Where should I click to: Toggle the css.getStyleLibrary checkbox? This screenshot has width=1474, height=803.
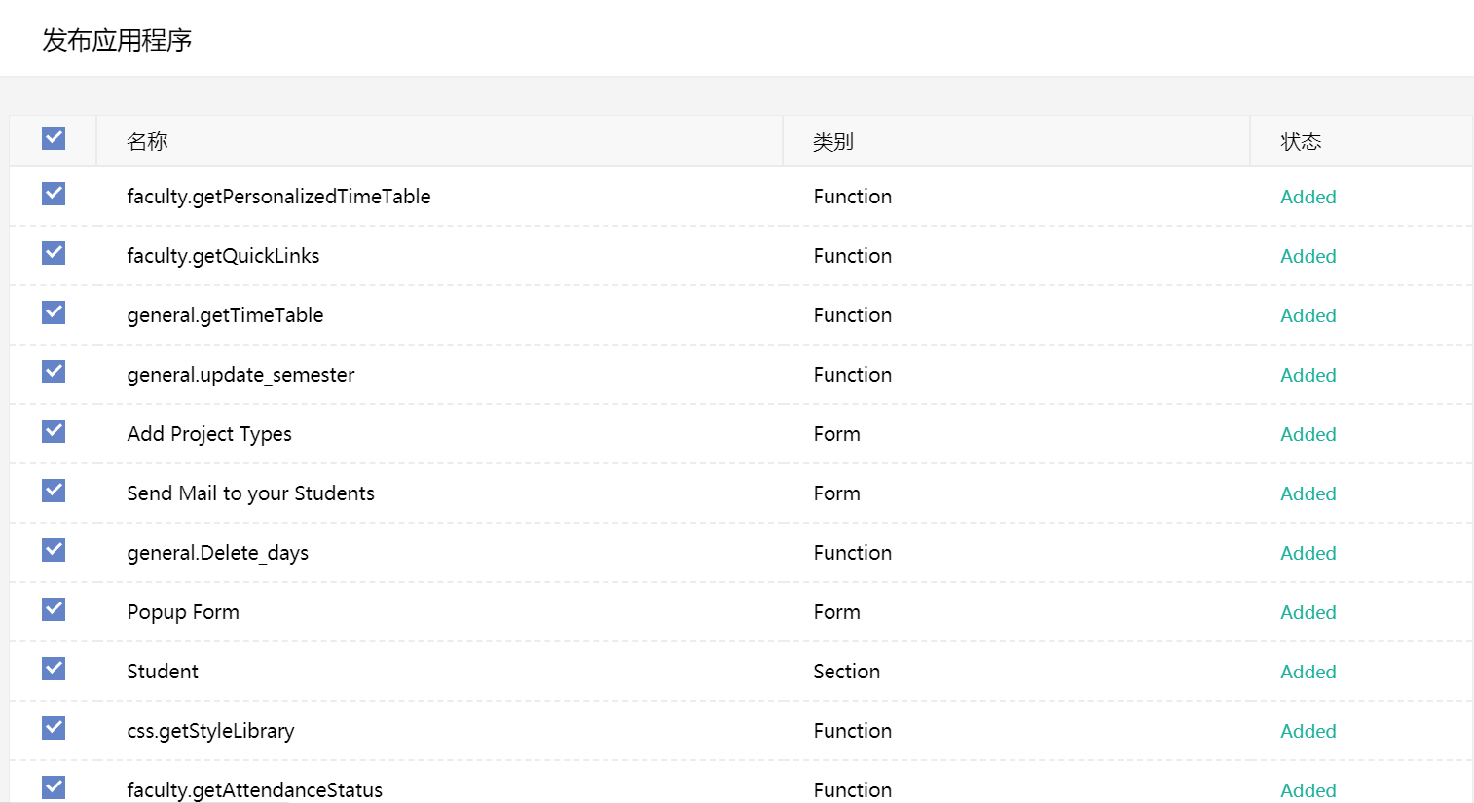tap(54, 728)
